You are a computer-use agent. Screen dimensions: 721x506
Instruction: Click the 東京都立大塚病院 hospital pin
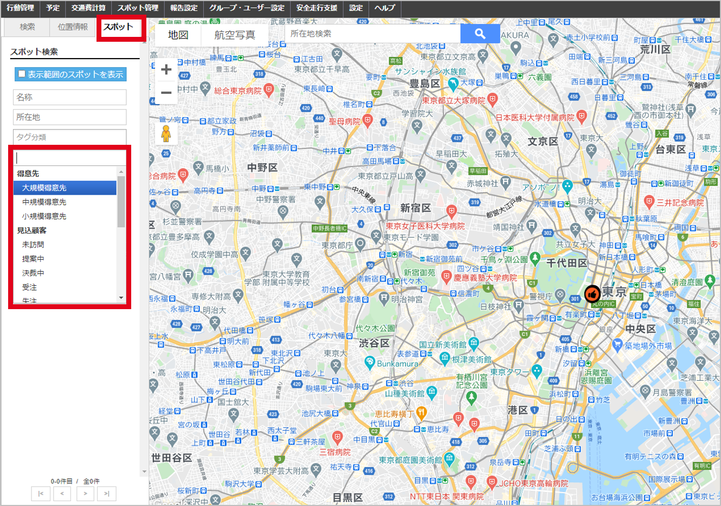pyautogui.click(x=492, y=100)
